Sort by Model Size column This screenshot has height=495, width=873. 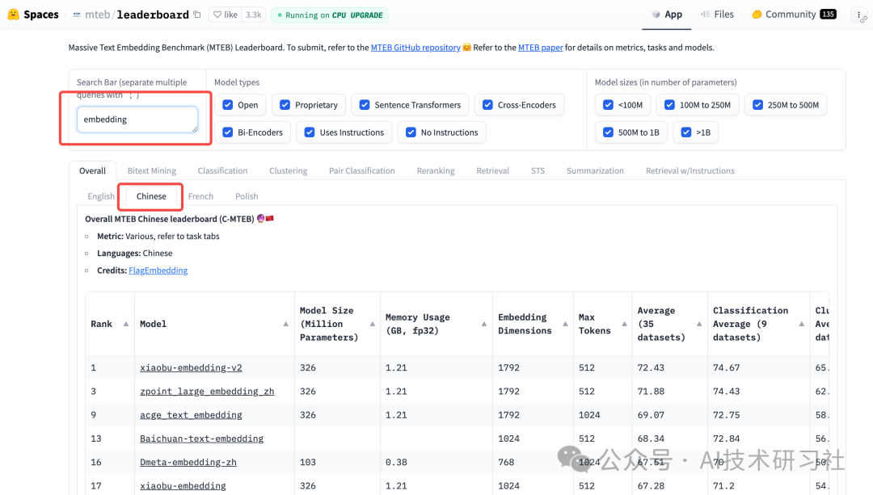pos(372,324)
